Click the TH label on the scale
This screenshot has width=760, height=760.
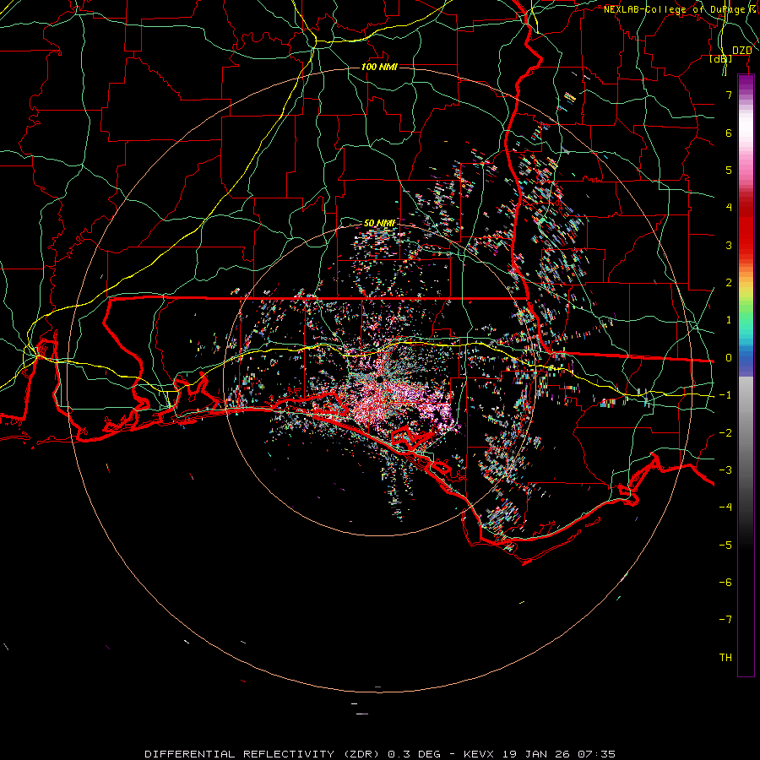(x=725, y=657)
